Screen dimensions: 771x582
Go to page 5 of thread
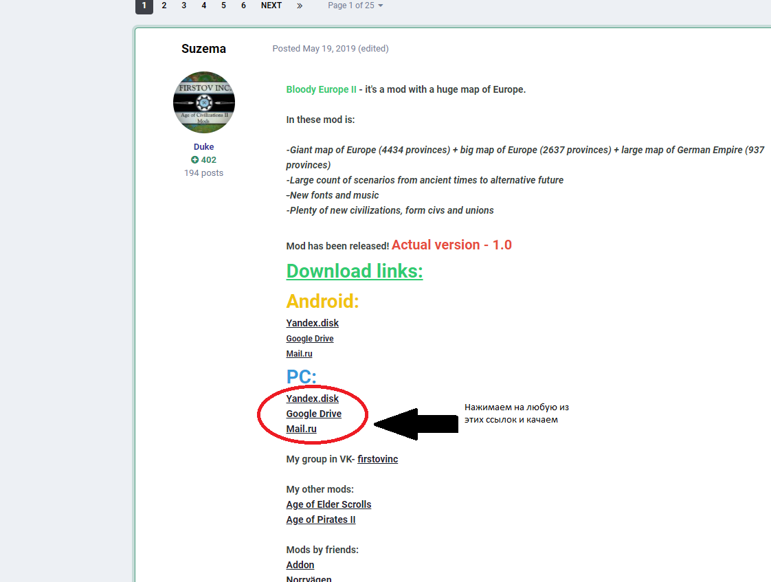[x=224, y=5]
